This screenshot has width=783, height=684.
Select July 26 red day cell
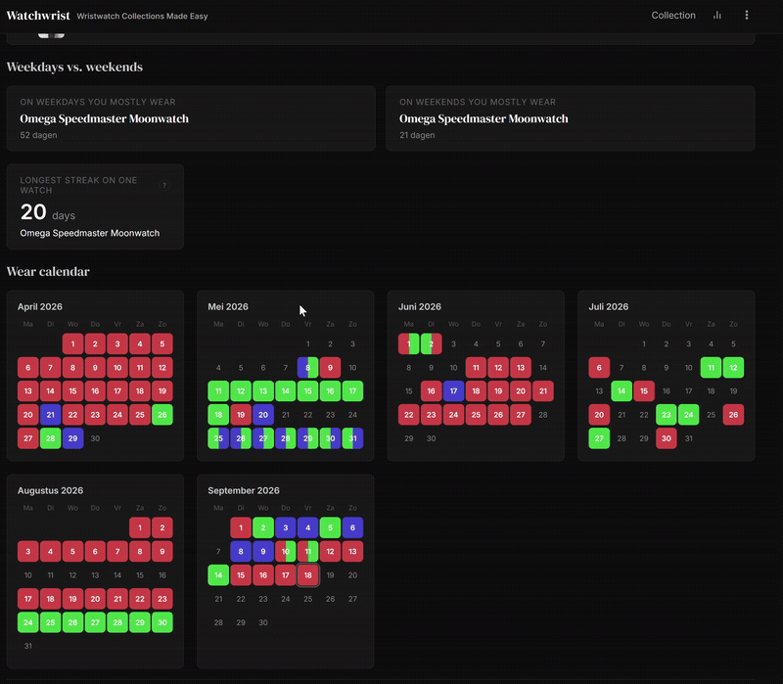(x=733, y=414)
